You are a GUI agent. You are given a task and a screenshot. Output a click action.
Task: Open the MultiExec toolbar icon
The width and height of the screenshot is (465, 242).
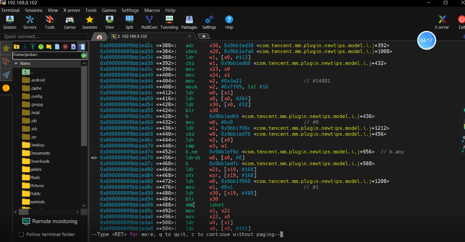click(x=150, y=22)
